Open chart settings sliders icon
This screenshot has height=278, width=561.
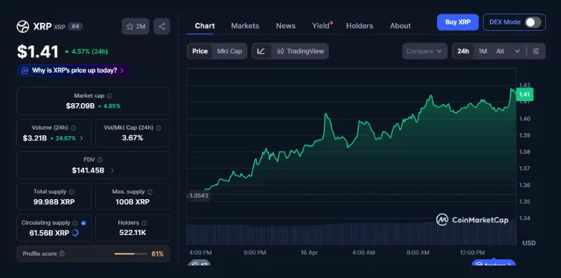pos(536,51)
